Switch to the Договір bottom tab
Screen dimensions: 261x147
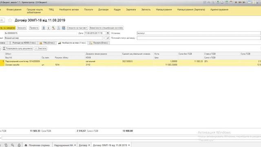(84, 145)
